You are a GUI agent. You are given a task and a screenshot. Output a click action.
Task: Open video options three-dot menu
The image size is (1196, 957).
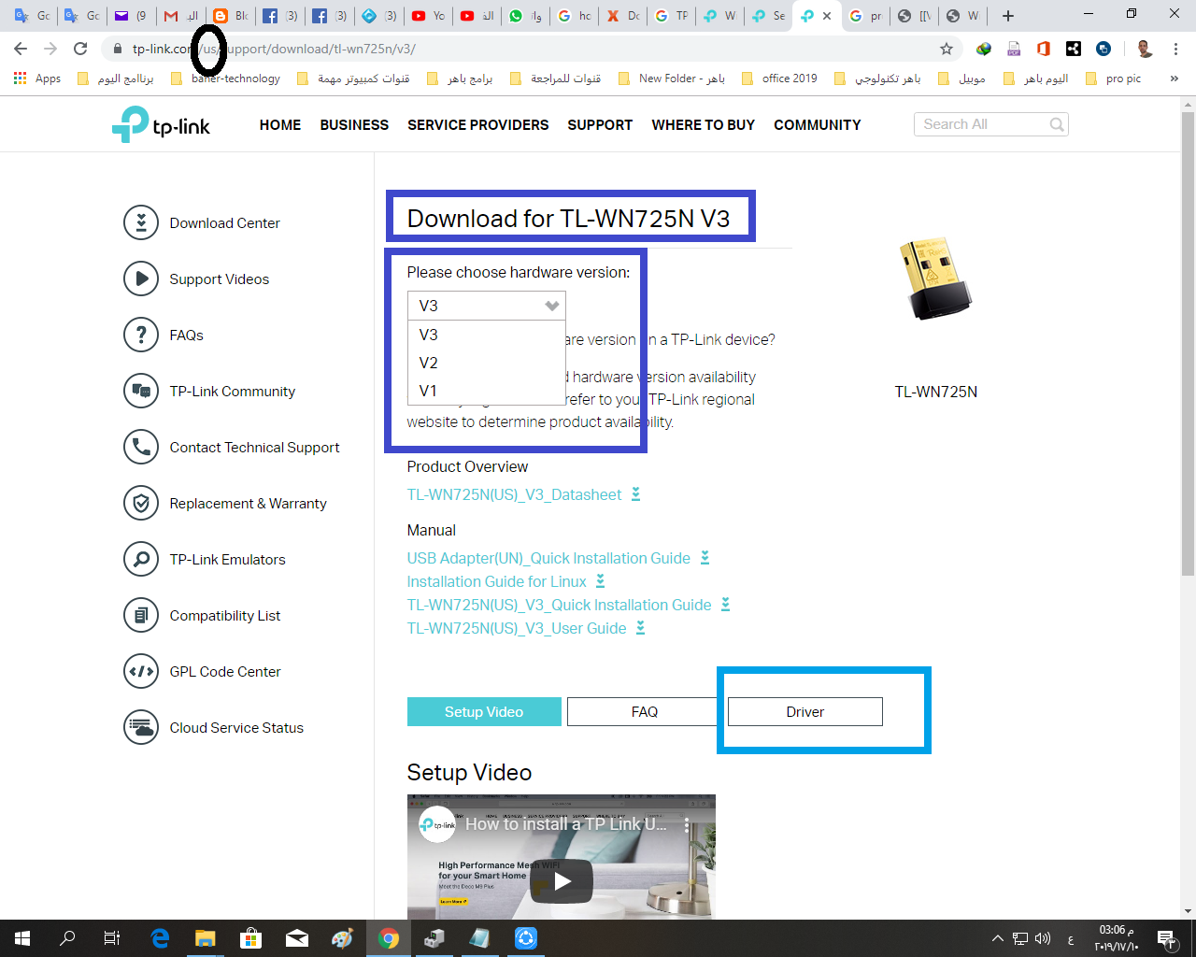687,825
